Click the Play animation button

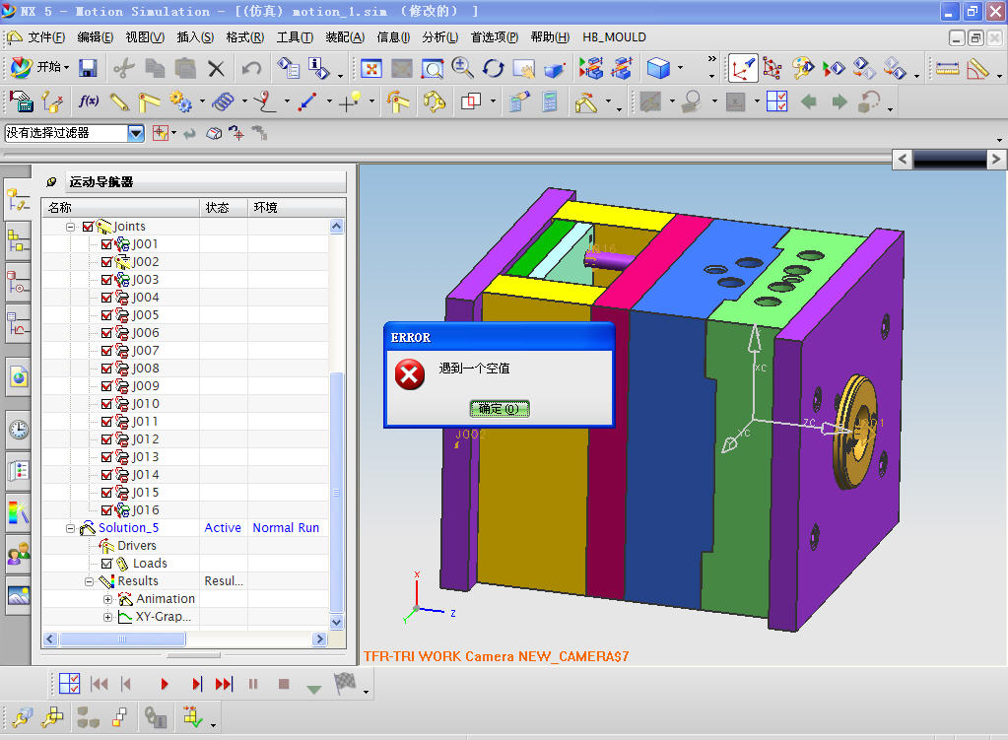[x=164, y=684]
